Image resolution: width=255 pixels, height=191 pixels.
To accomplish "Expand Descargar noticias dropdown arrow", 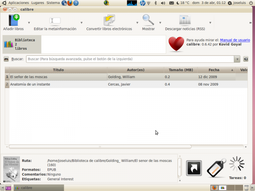I will [210, 23].
